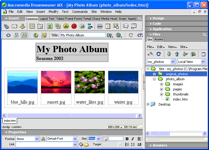Select index.htm in the site tree
This screenshot has height=150, width=209.
[x=180, y=99]
